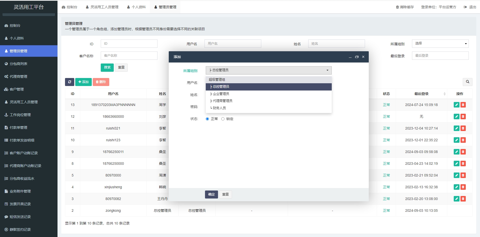Edit the ruishi321 admin entry
This screenshot has width=480, height=237.
tap(456, 128)
